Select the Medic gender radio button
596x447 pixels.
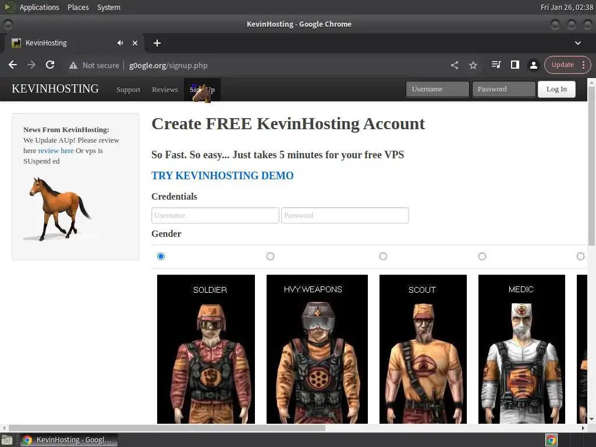point(482,256)
